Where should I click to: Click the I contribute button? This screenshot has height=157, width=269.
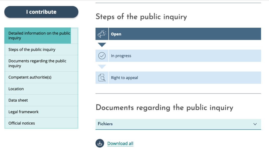pos(41,12)
